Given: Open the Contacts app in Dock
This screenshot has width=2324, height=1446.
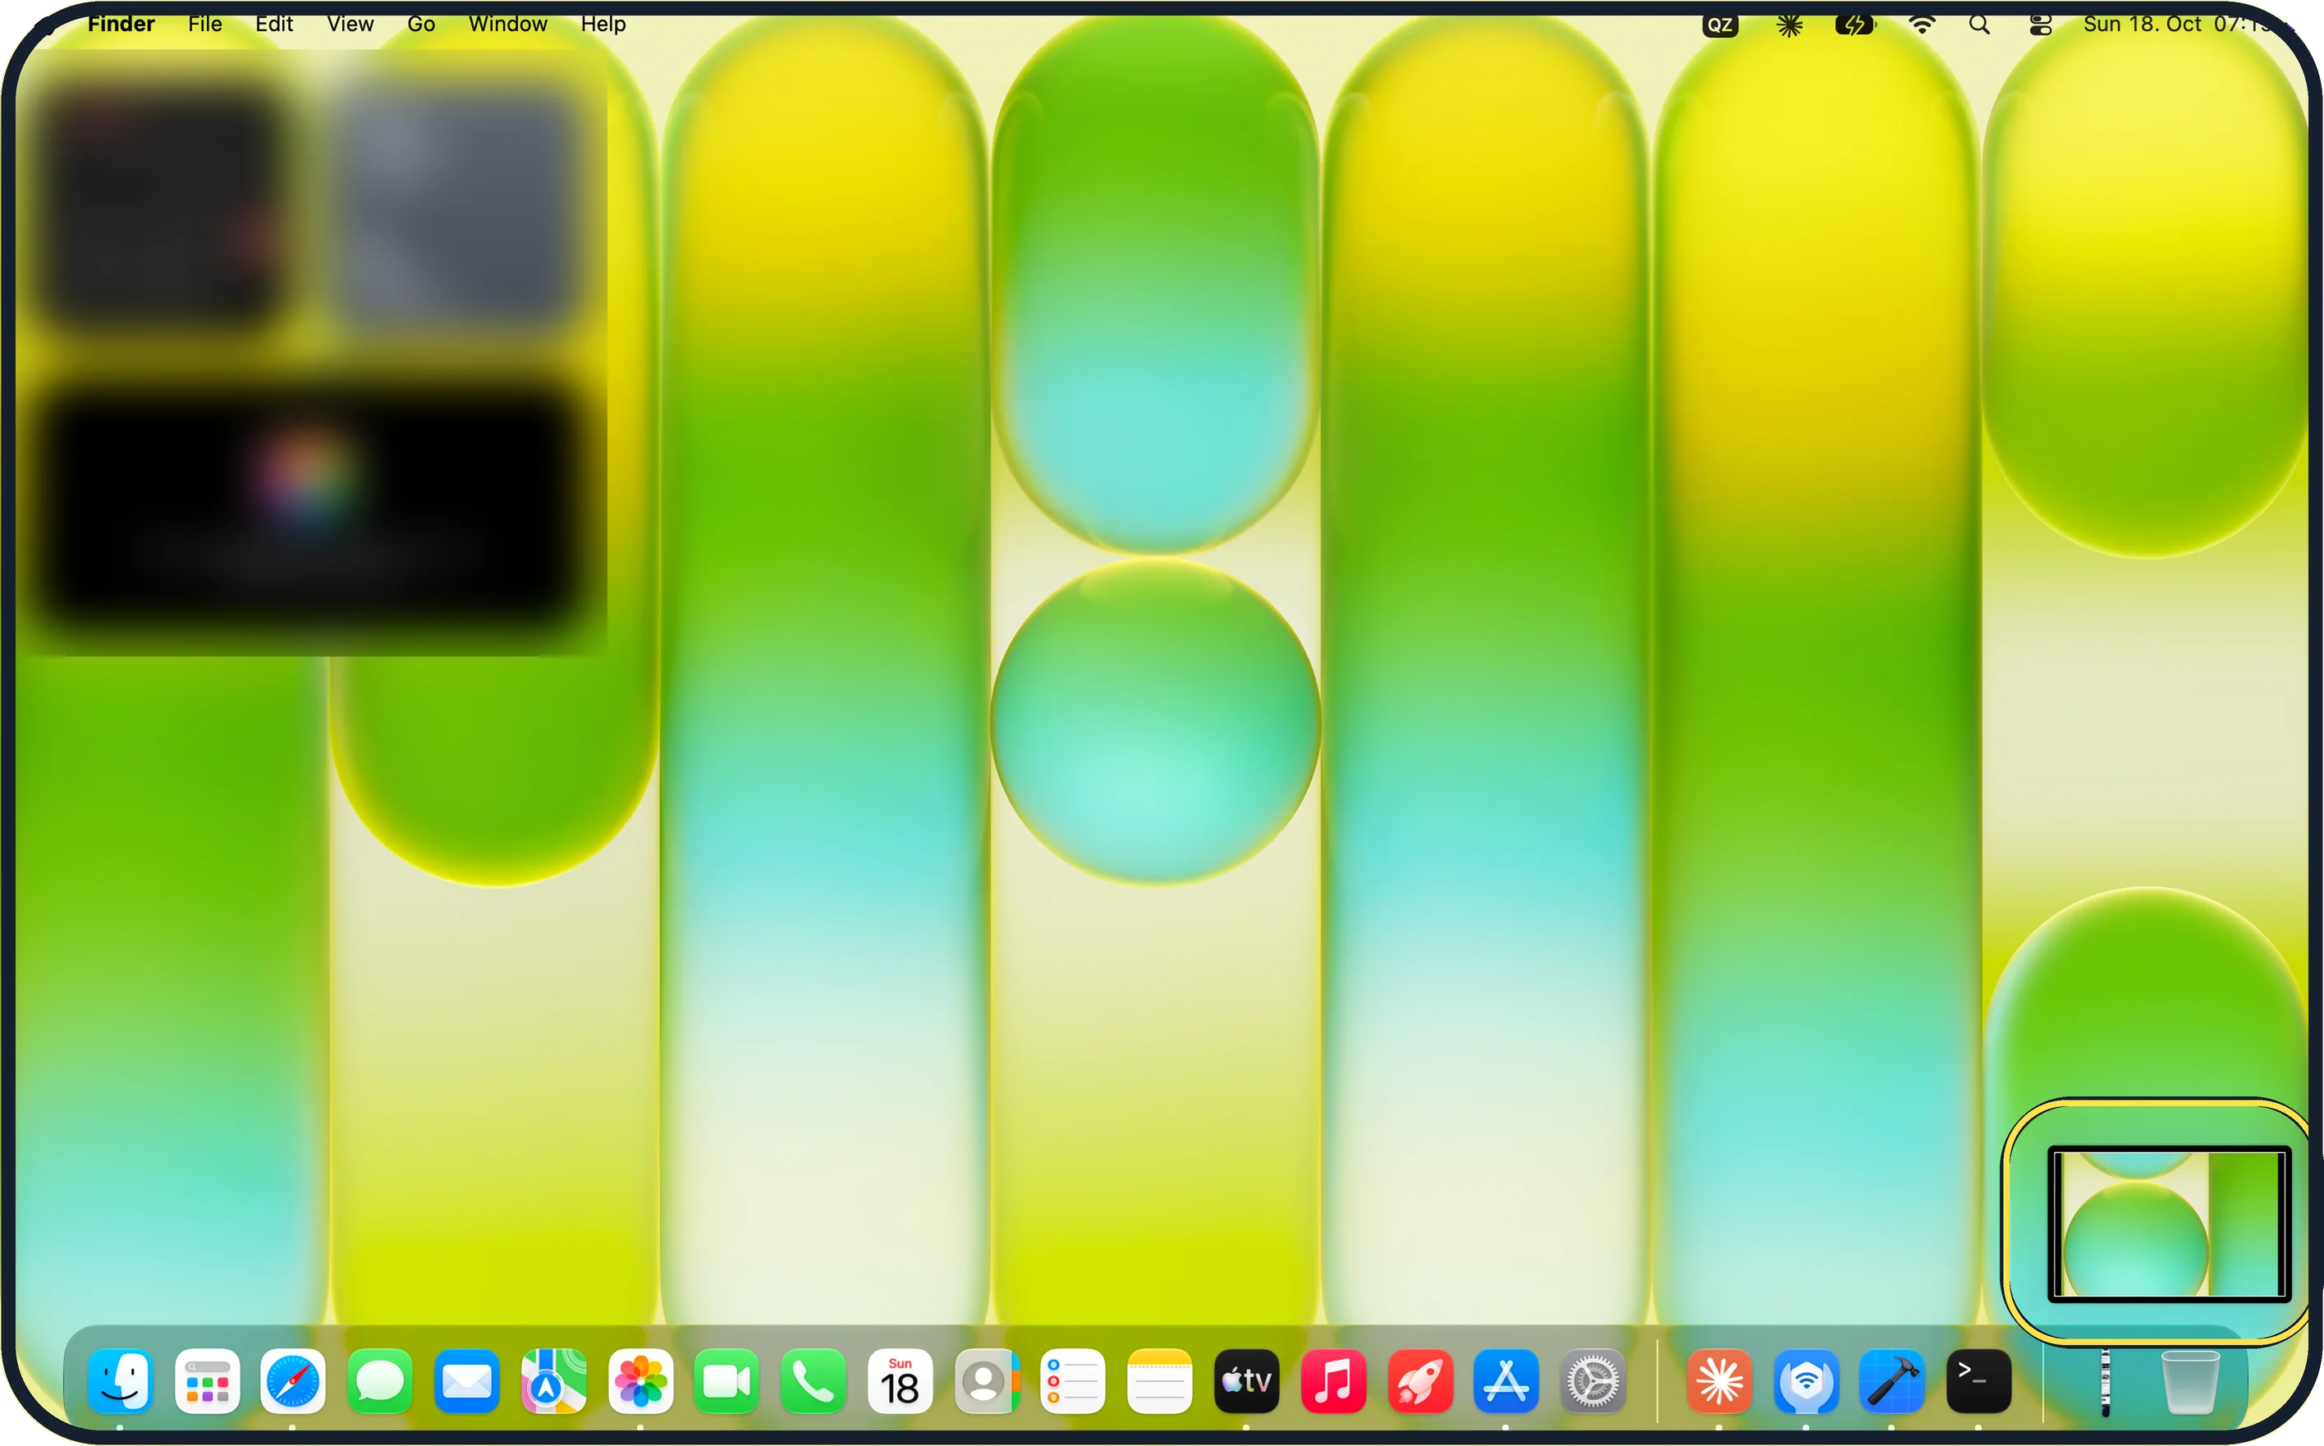Looking at the screenshot, I should pos(987,1381).
